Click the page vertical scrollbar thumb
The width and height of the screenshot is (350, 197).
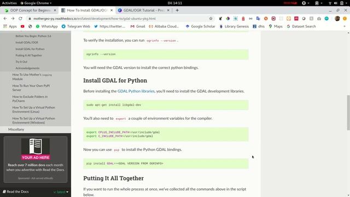pyautogui.click(x=348, y=113)
